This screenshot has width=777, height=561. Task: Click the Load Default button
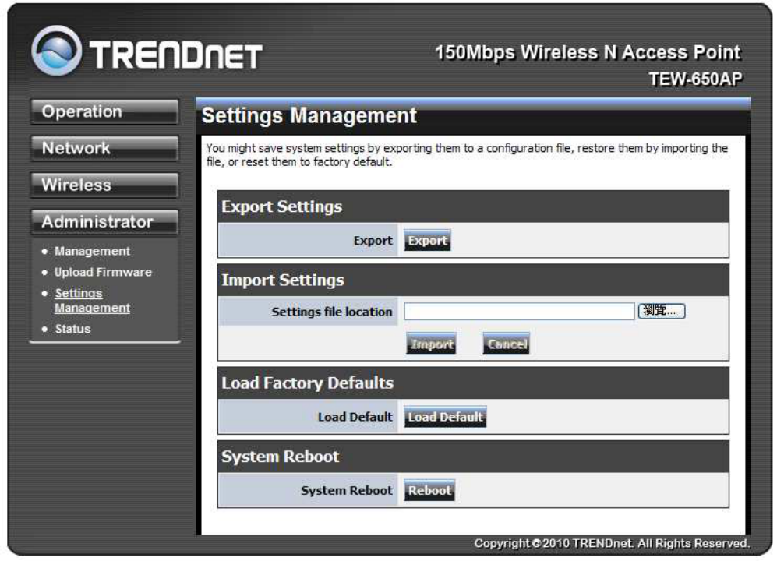[x=445, y=417]
